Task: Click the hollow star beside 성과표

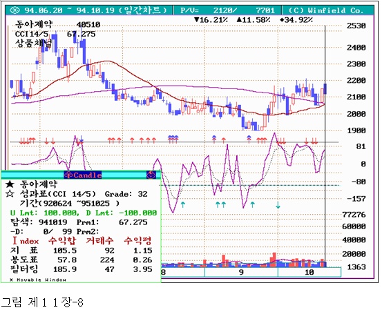Action: [10, 194]
